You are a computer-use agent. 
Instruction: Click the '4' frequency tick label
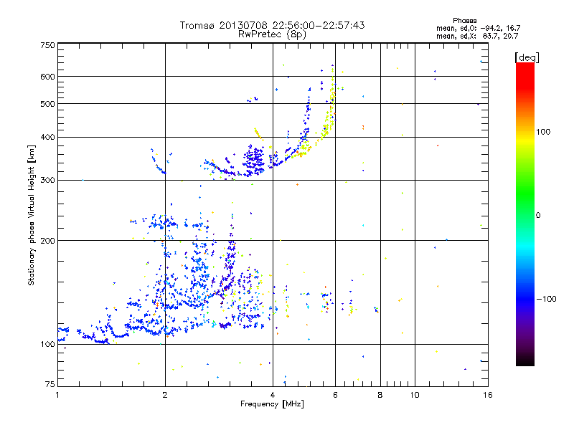(273, 395)
